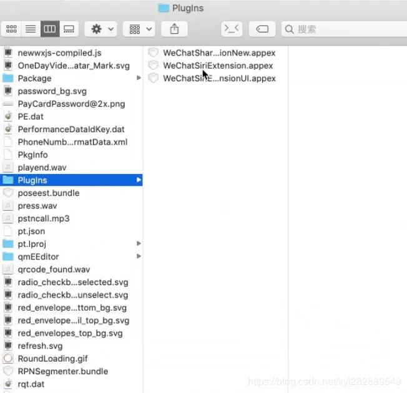Click the PlugIns row disclosure arrow
The image size is (407, 393).
click(x=139, y=180)
